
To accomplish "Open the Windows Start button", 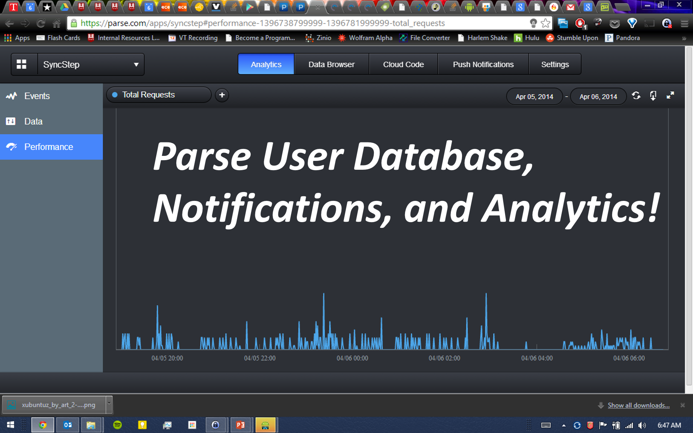I will pyautogui.click(x=10, y=425).
